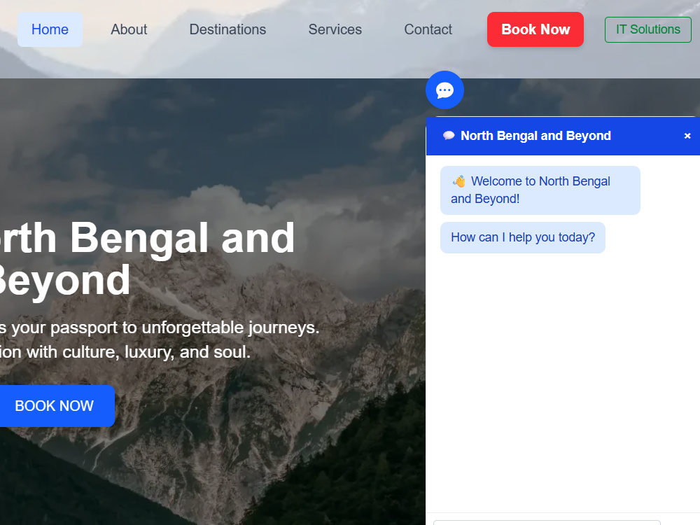Go to the About page
Image resolution: width=700 pixels, height=525 pixels.
click(x=129, y=29)
